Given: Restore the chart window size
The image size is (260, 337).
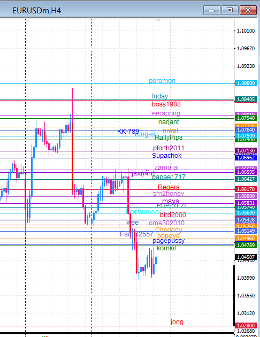Looking at the screenshot, I should click(230, 10).
